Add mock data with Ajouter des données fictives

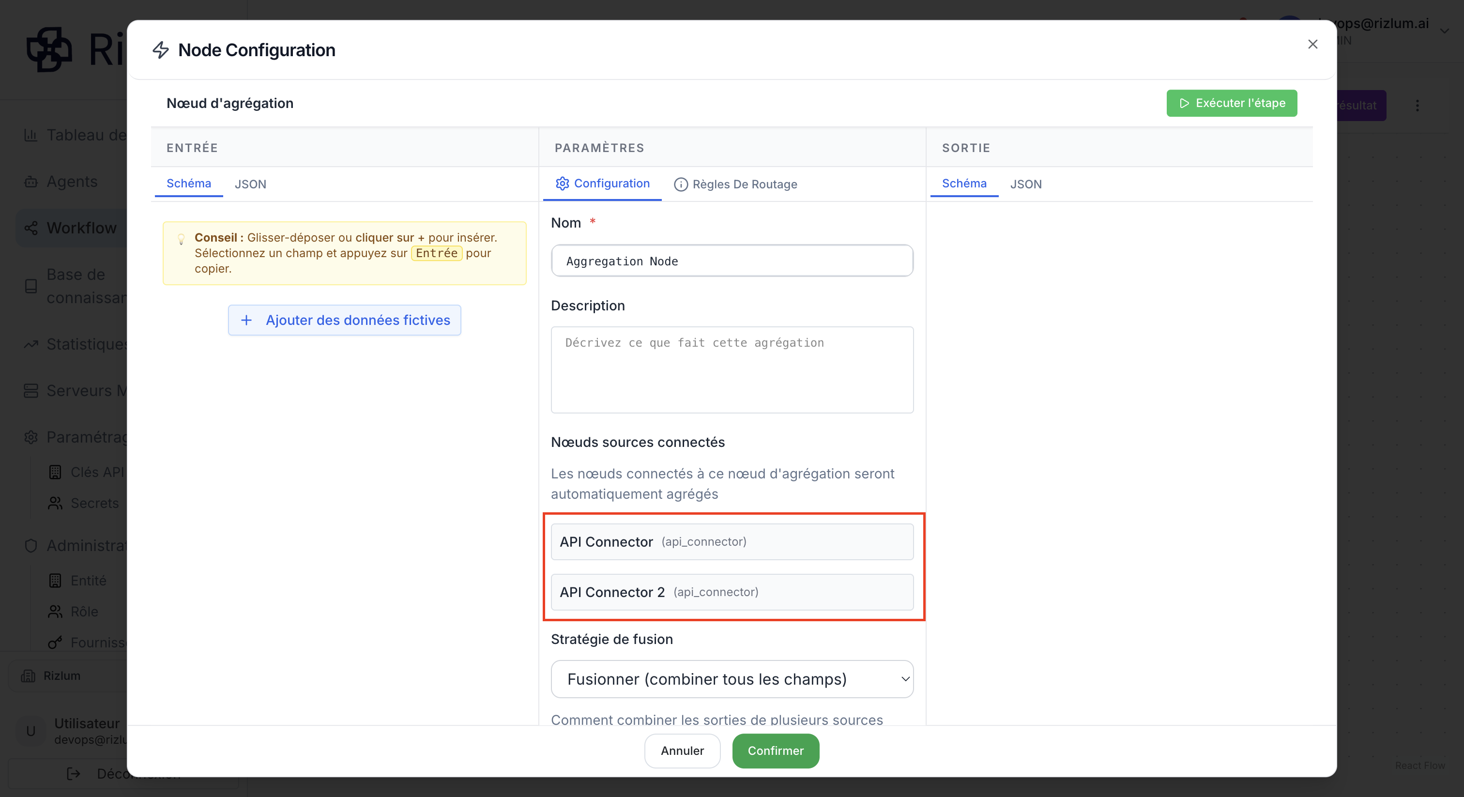point(344,320)
